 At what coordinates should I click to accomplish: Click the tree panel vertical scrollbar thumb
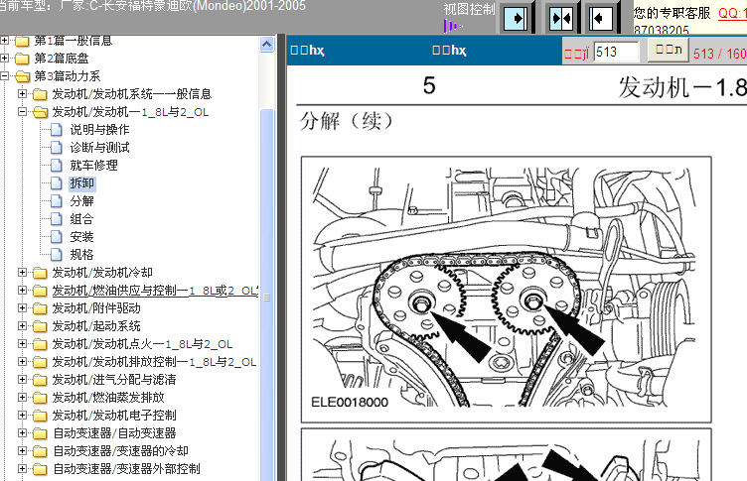click(267, 296)
